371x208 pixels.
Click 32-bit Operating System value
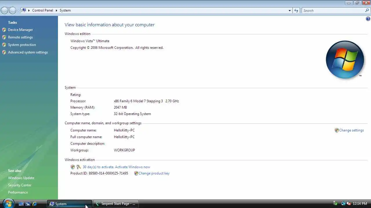(132, 114)
